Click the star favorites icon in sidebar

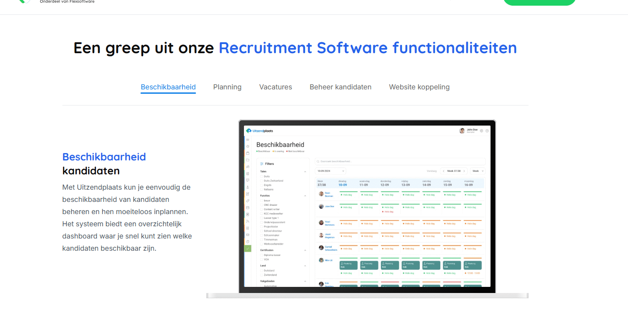(247, 146)
